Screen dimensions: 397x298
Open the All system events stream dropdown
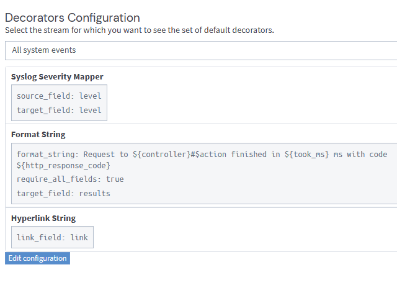click(198, 50)
